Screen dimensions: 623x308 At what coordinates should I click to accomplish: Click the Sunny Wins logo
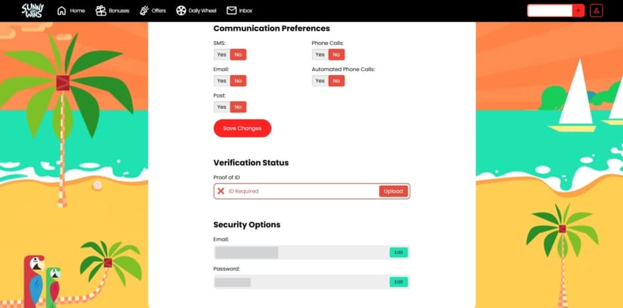click(32, 11)
